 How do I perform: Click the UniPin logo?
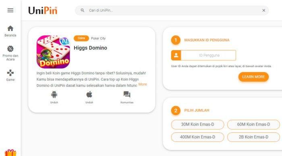[43, 10]
